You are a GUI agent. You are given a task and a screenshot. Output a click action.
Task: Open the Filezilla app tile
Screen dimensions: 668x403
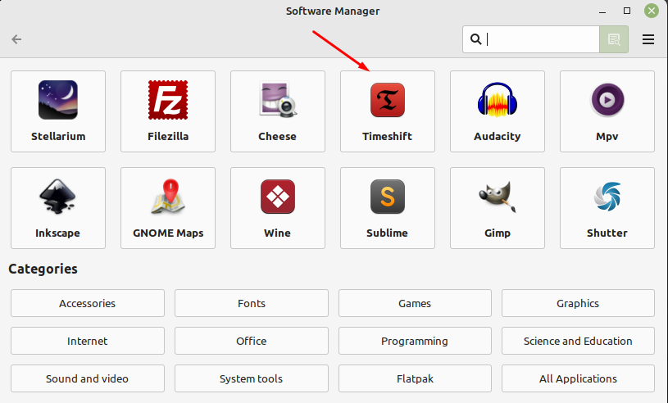(168, 111)
